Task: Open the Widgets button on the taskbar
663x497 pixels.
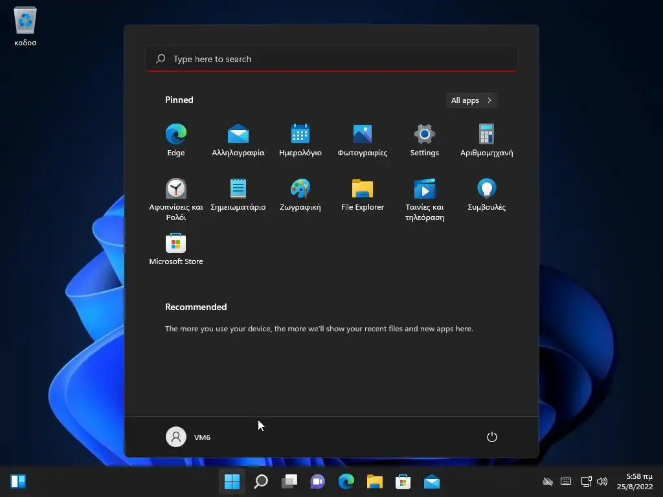Action: (x=18, y=481)
